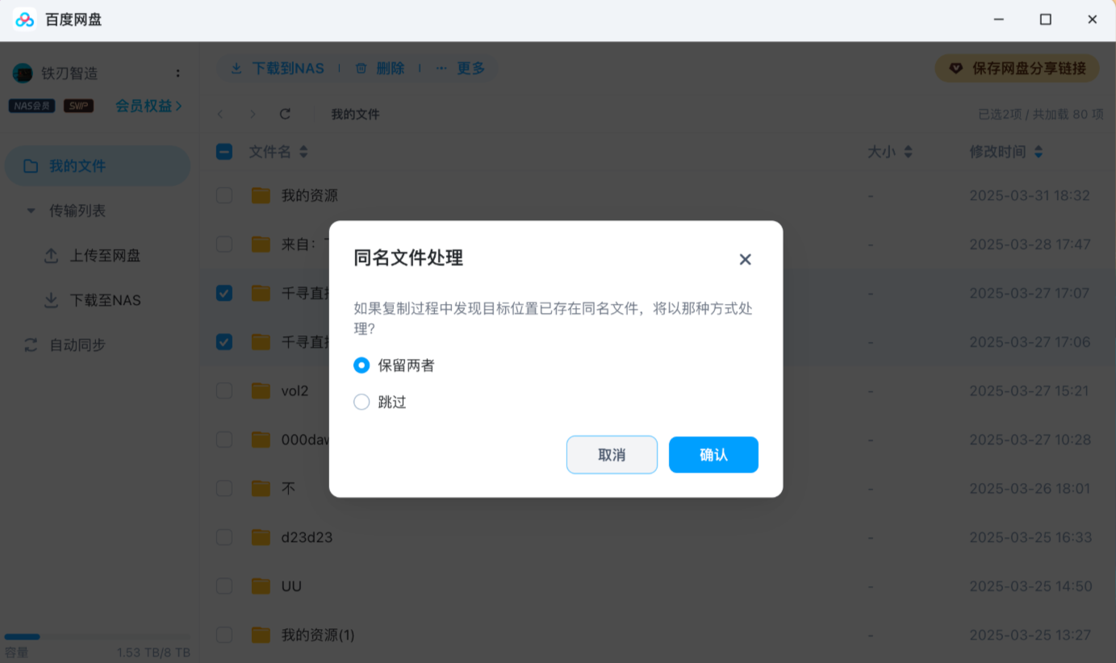Check the 我的资源 row checkbox

point(224,195)
